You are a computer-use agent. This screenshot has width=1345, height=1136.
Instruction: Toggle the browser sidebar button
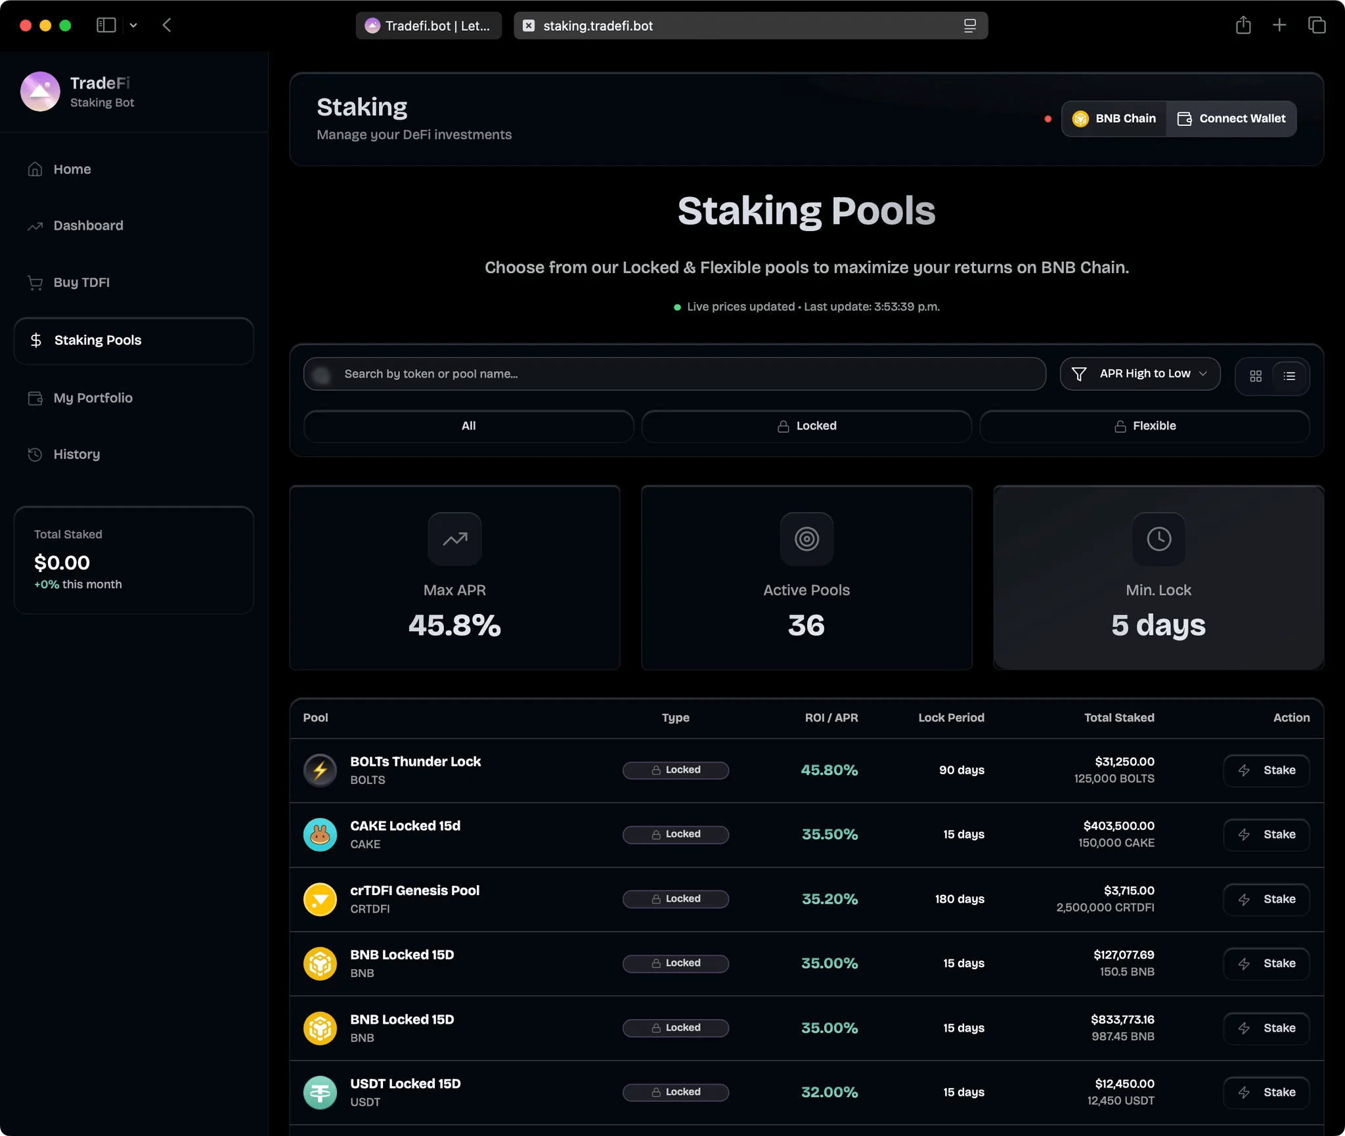(x=106, y=25)
